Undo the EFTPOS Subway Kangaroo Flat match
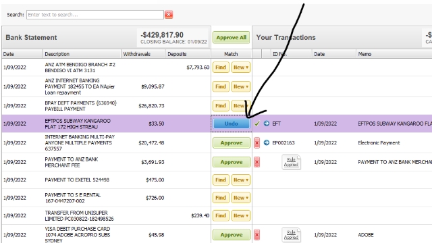The height and width of the screenshot is (243, 432). [231, 124]
